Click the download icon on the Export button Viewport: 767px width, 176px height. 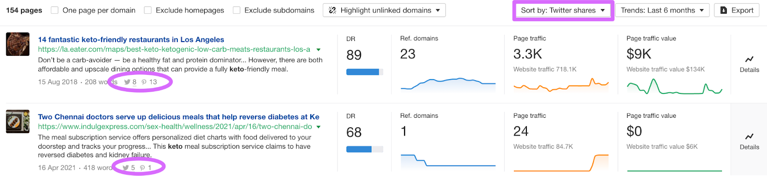click(x=724, y=10)
